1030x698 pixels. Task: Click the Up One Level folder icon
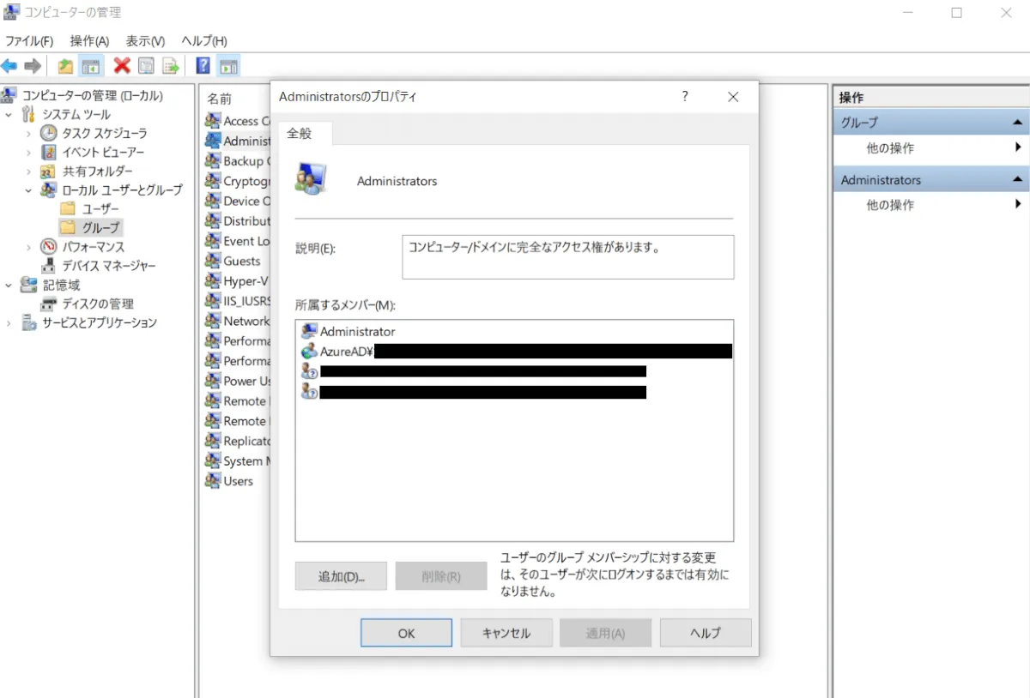click(x=65, y=66)
